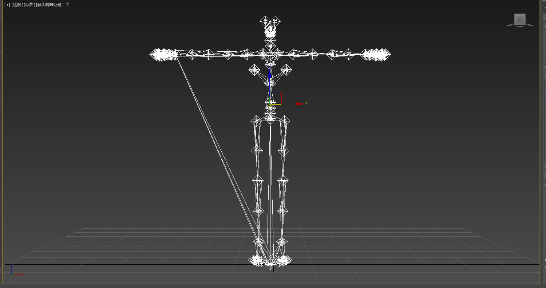Click the viewport filter funnel icon
546x288 pixels.
tap(68, 5)
